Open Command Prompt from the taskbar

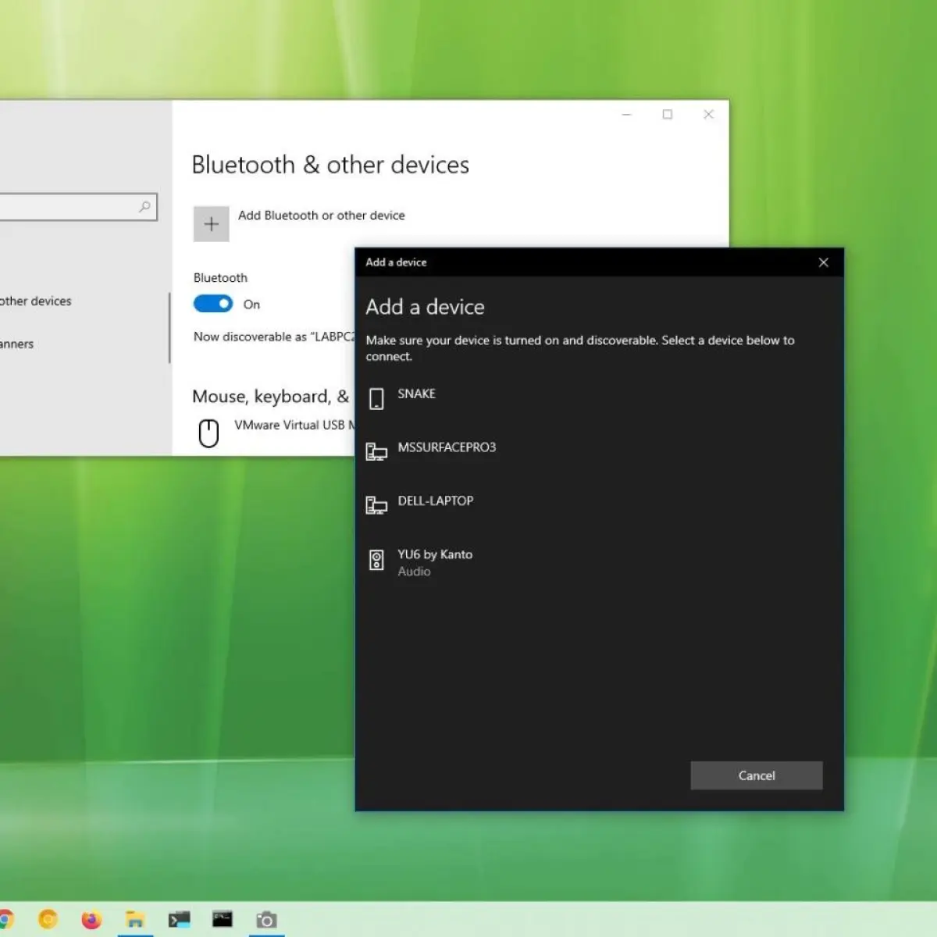(x=223, y=919)
